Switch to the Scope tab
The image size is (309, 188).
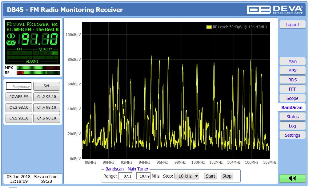point(292,98)
